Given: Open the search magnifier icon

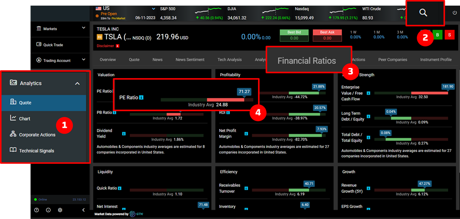Looking at the screenshot, I should click(423, 13).
